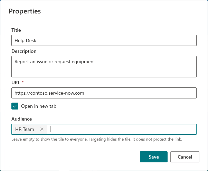
Task: Uncheck Open in new tab checkbox
Action: [x=15, y=106]
